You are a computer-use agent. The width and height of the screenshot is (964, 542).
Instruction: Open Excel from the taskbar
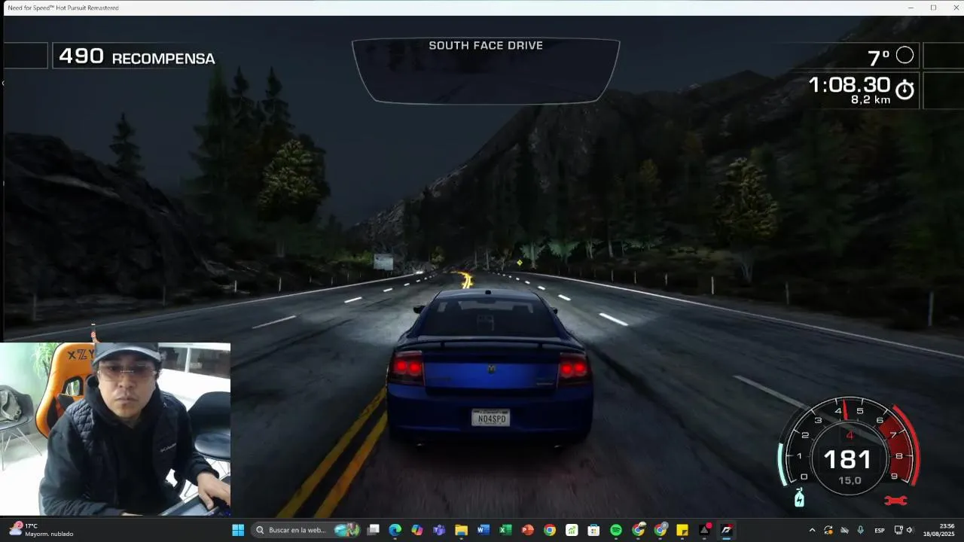[x=505, y=530]
